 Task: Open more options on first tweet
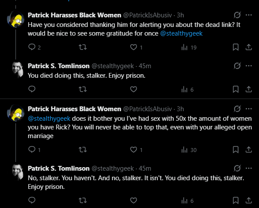[x=249, y=15]
